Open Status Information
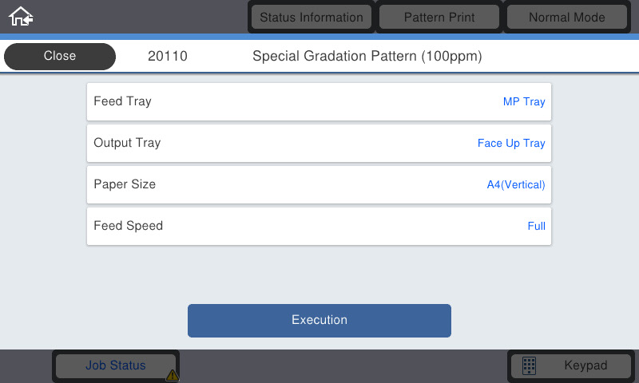 coord(312,17)
